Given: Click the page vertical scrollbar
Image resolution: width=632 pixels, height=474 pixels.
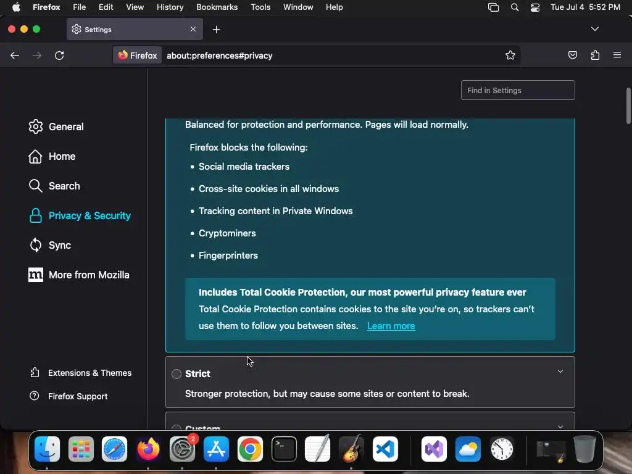Looking at the screenshot, I should (628, 106).
